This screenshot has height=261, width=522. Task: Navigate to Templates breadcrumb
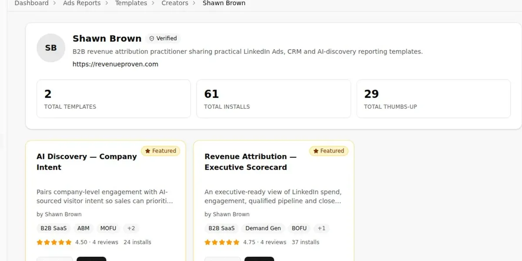tap(131, 3)
